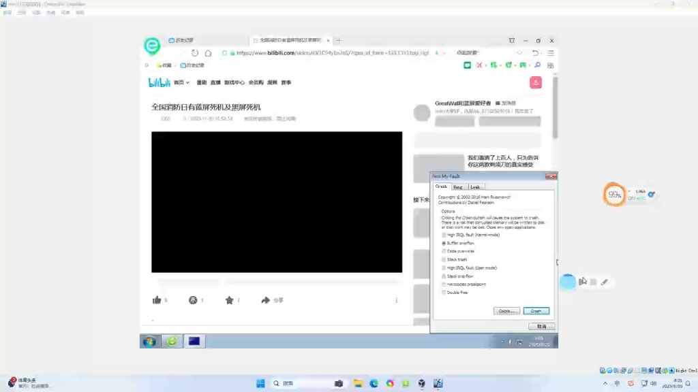Image resolution: width=698 pixels, height=392 pixels.
Task: Click the uploader avatar image
Action: click(x=421, y=112)
